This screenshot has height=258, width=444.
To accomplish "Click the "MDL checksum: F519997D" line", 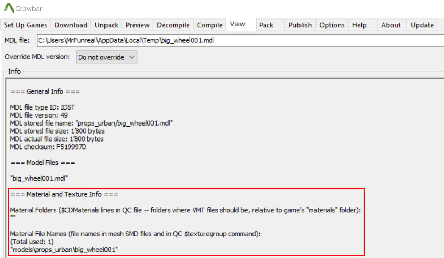I will [48, 147].
